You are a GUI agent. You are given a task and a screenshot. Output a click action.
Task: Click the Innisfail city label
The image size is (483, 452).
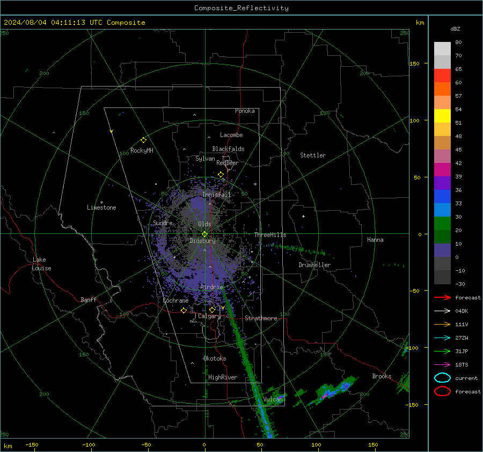217,195
